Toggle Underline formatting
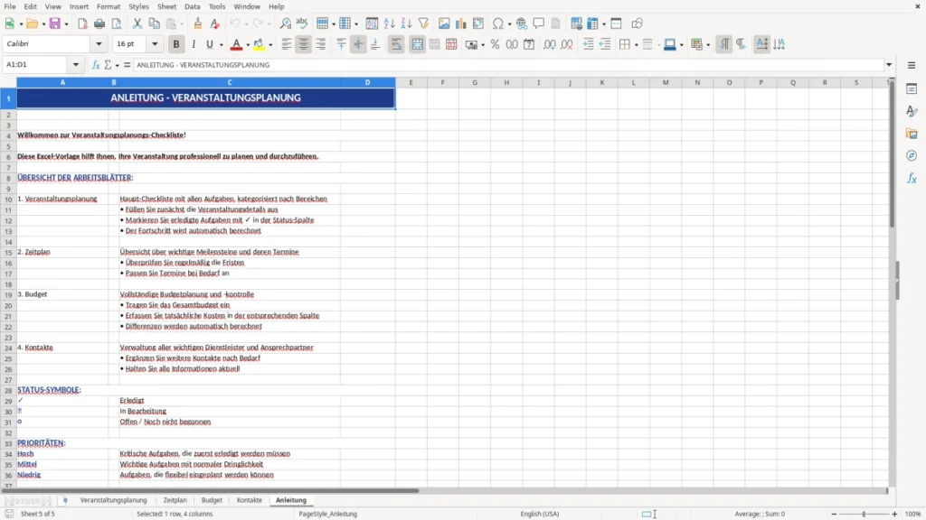The height and width of the screenshot is (520, 926). (210, 44)
